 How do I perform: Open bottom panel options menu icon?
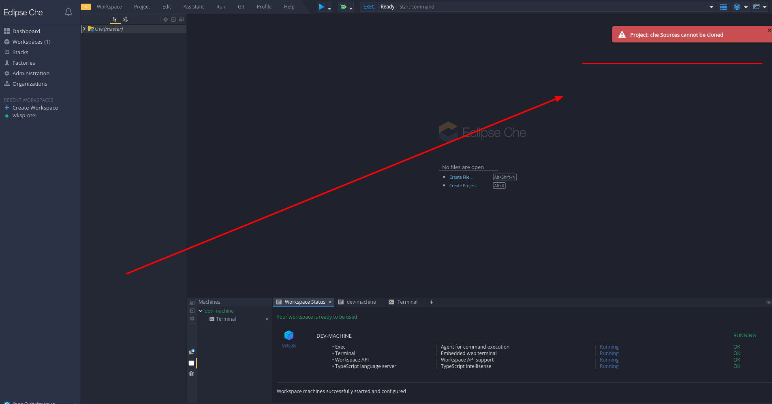coord(769,302)
